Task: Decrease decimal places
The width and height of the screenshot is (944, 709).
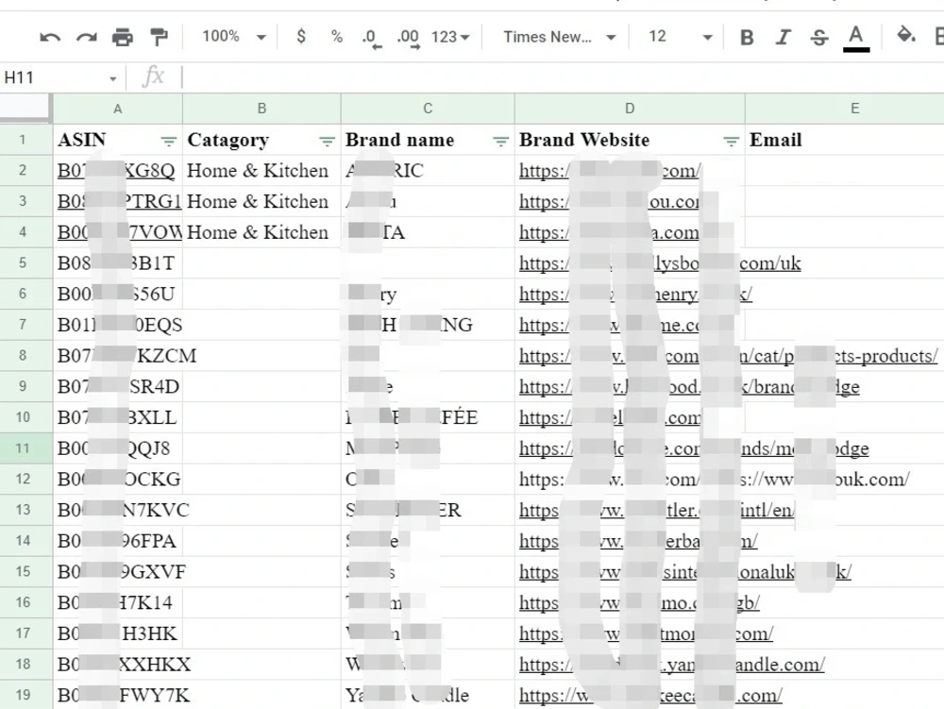Action: 371,38
